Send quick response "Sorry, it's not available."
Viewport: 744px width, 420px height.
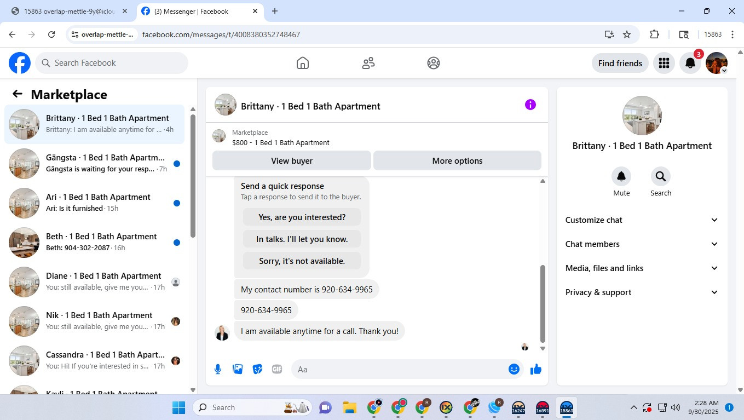302,261
